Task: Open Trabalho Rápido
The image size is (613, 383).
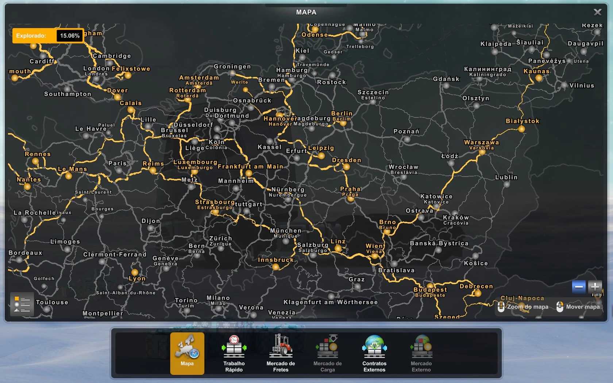Action: 234,353
